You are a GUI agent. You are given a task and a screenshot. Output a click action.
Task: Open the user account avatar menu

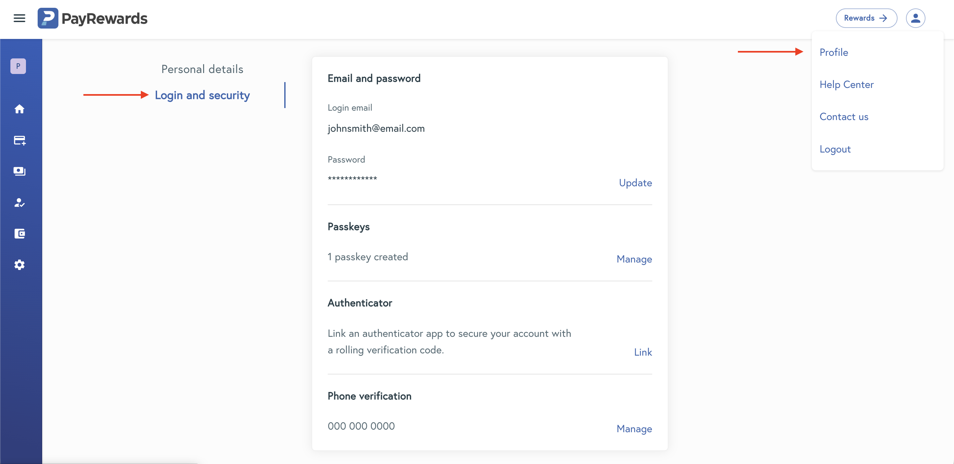pyautogui.click(x=915, y=18)
